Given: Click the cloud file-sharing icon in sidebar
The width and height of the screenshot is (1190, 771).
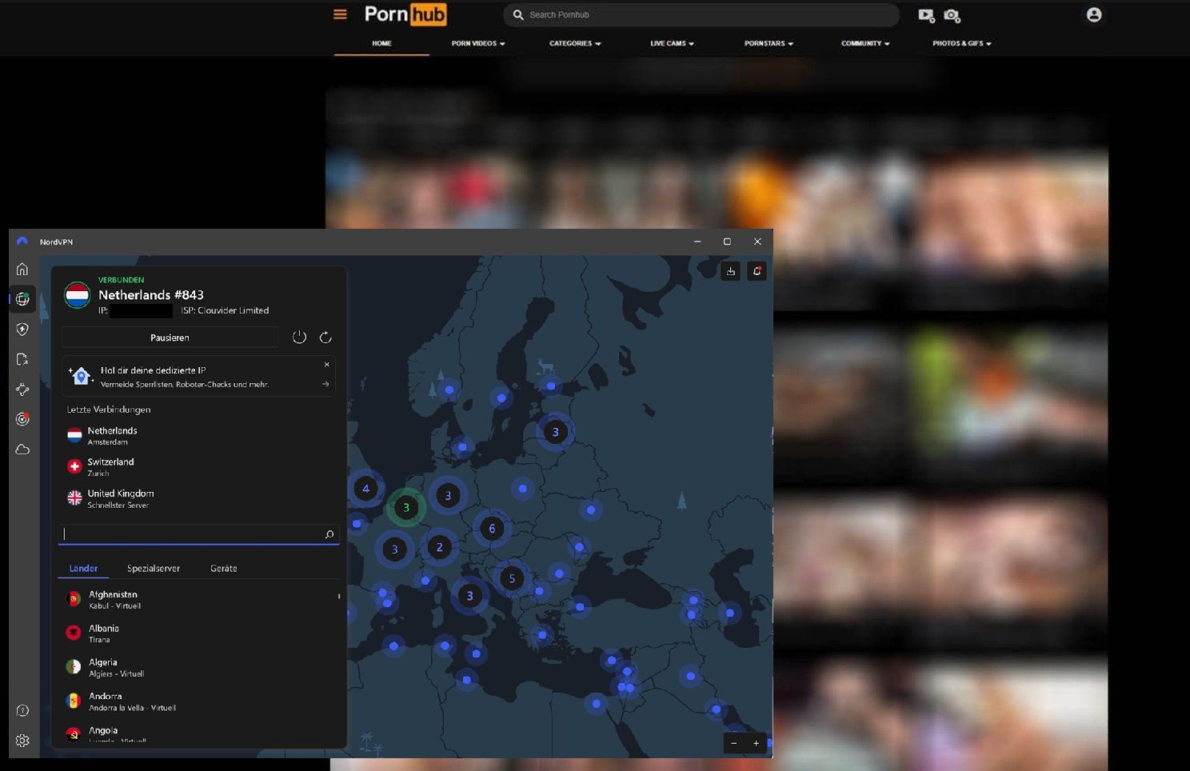Looking at the screenshot, I should (x=22, y=449).
